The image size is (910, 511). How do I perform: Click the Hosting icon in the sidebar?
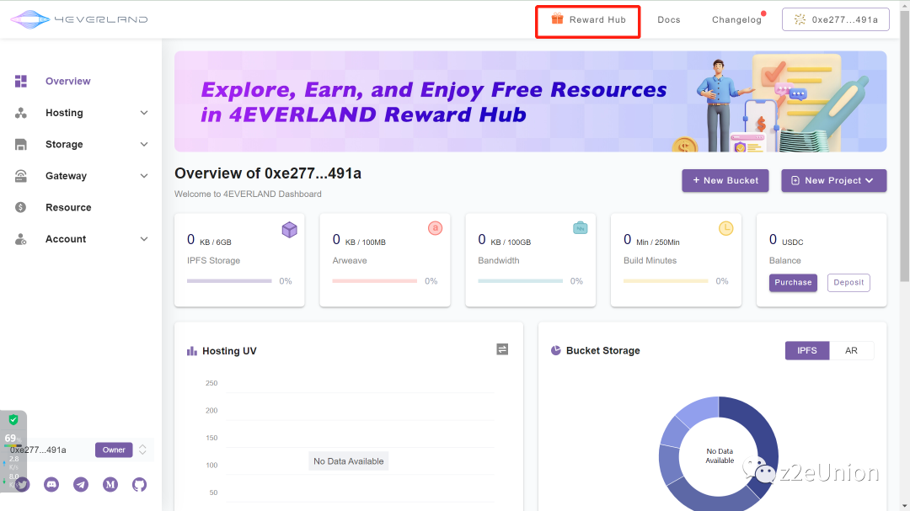(x=21, y=113)
